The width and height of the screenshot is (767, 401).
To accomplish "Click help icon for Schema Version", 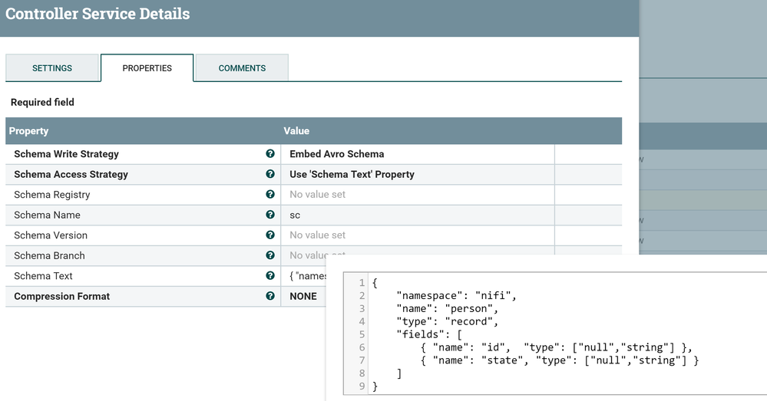I will 270,235.
